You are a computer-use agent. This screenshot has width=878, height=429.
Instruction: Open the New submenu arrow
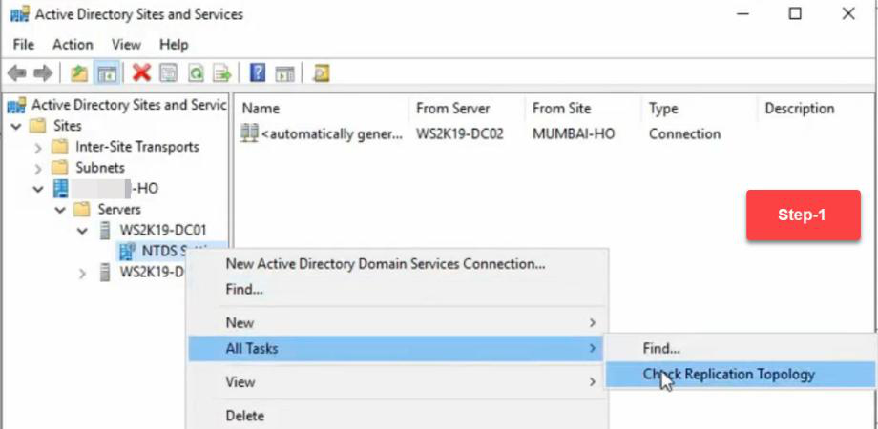(x=593, y=323)
